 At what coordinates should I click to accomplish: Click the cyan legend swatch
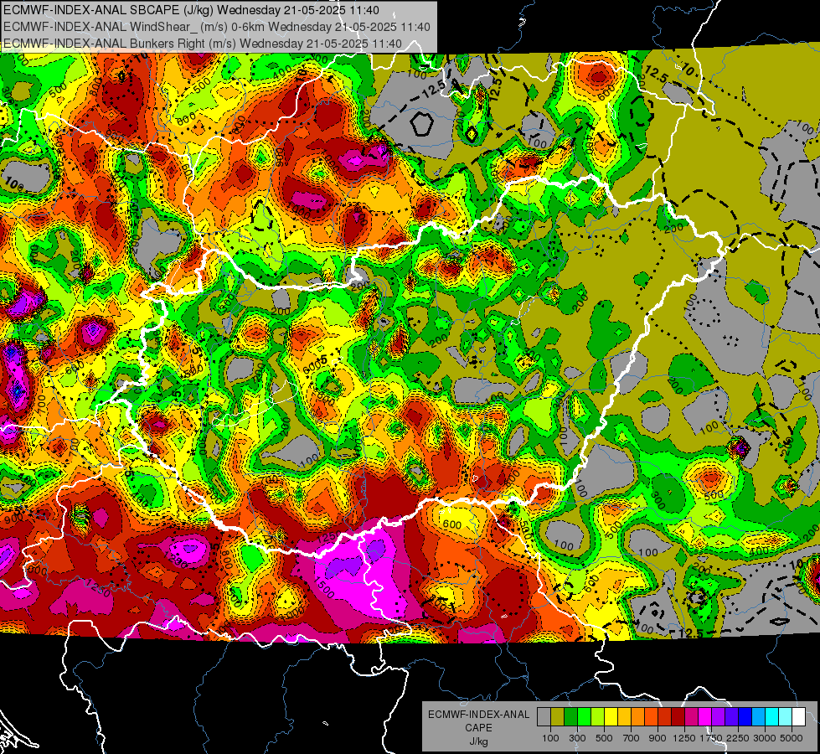tap(772, 717)
